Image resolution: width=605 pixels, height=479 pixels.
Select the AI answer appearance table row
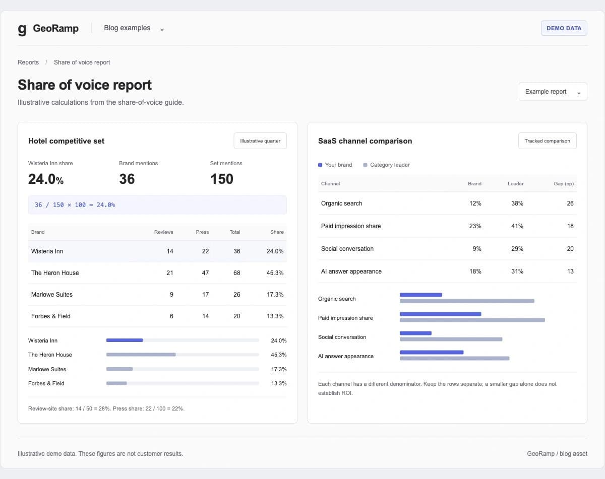[447, 271]
